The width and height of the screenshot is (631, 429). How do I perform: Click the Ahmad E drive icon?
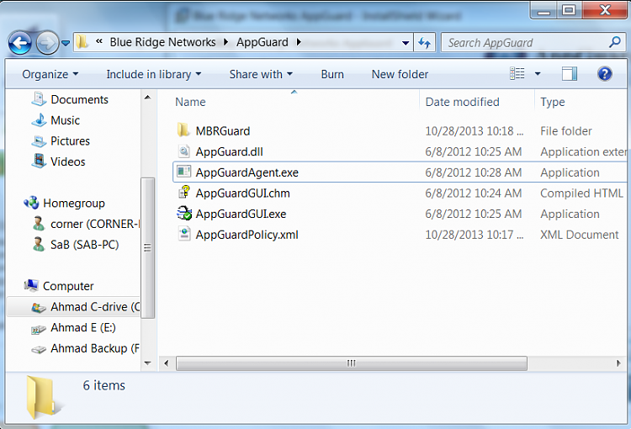click(39, 330)
